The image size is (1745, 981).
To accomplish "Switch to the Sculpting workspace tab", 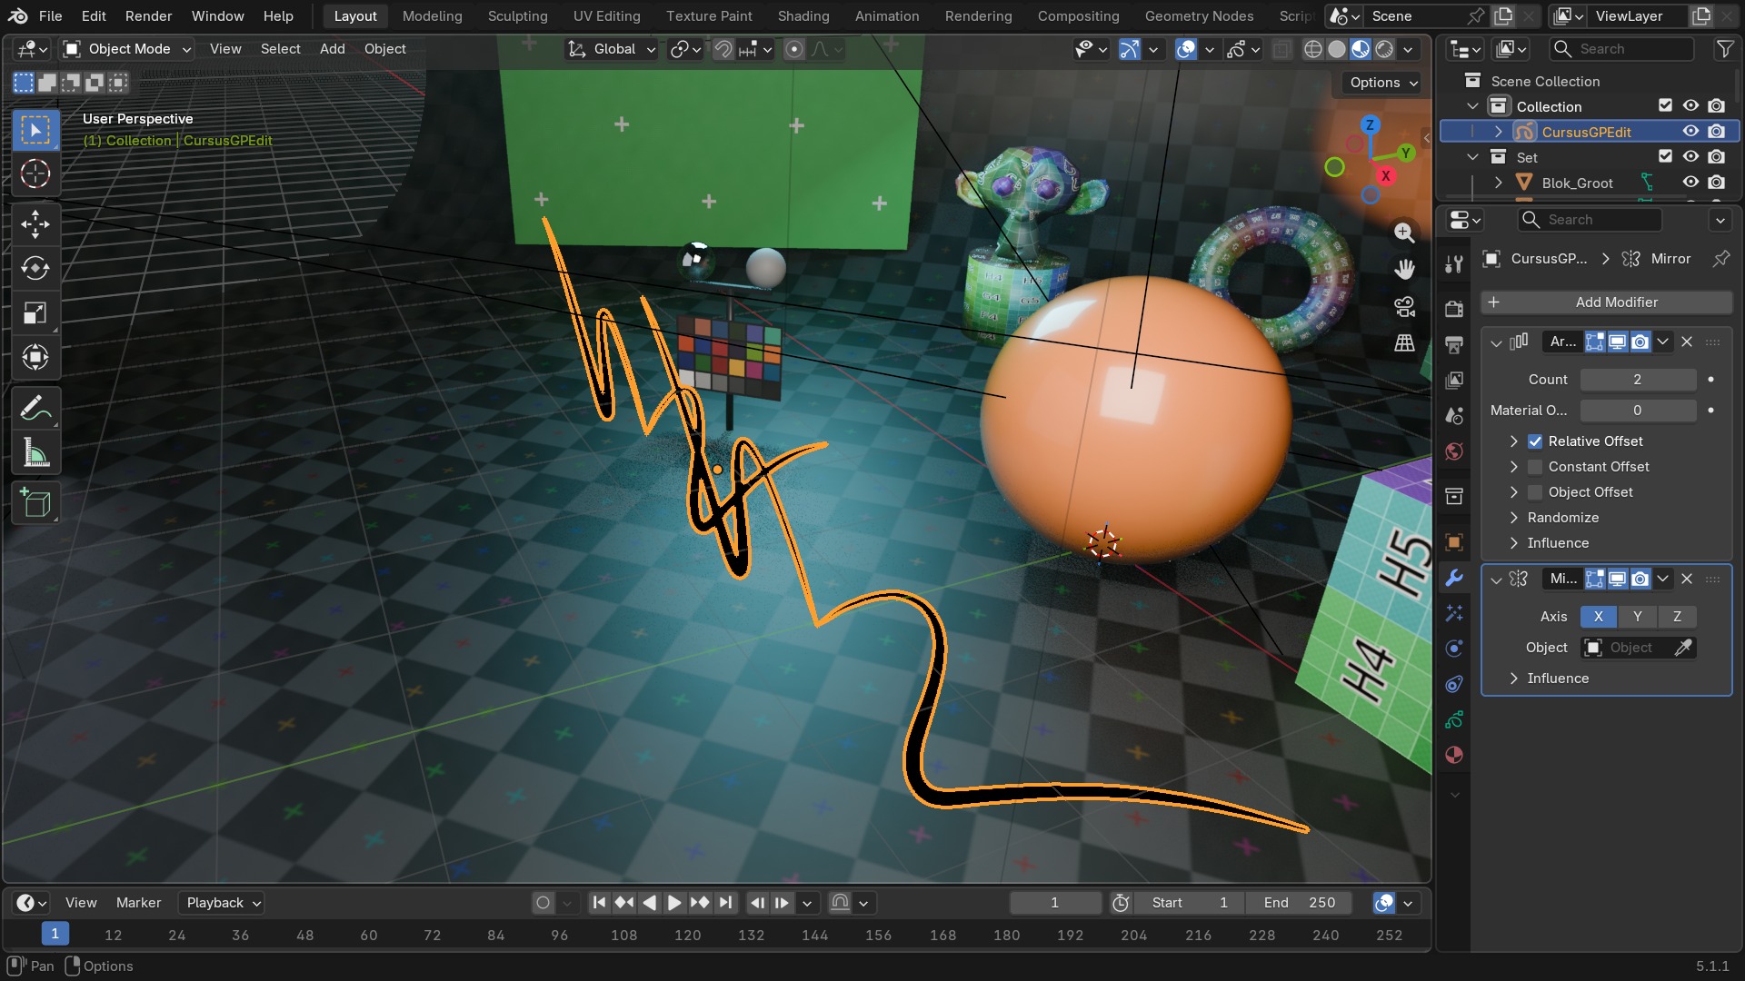I will pyautogui.click(x=517, y=16).
